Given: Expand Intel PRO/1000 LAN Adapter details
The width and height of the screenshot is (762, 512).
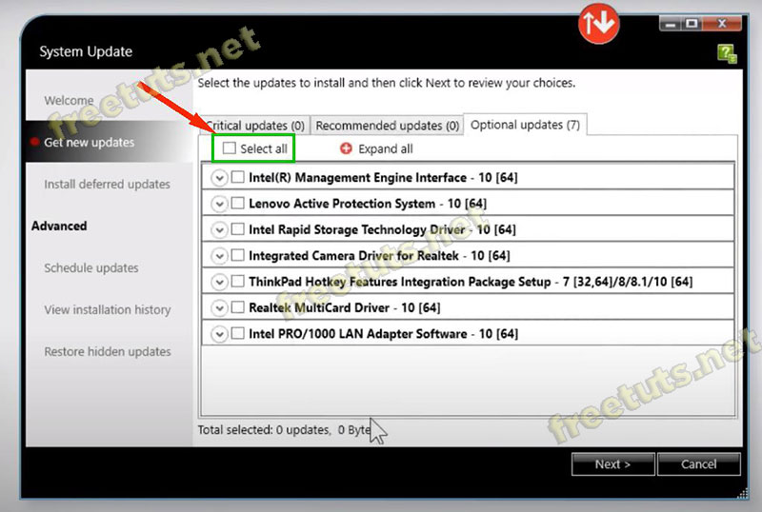Looking at the screenshot, I should pos(219,334).
